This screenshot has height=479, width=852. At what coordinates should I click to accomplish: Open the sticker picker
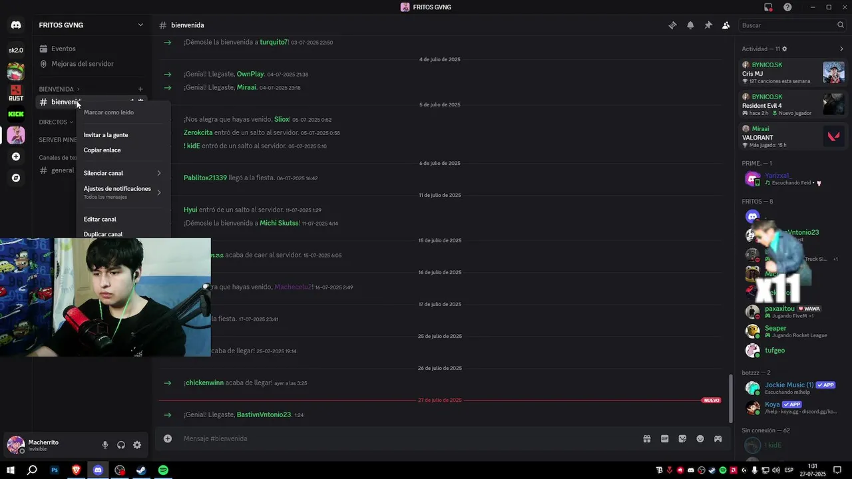click(x=682, y=438)
